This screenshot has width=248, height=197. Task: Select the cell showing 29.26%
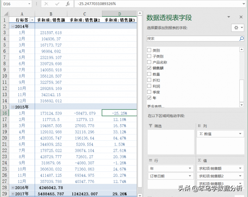pos(120,194)
